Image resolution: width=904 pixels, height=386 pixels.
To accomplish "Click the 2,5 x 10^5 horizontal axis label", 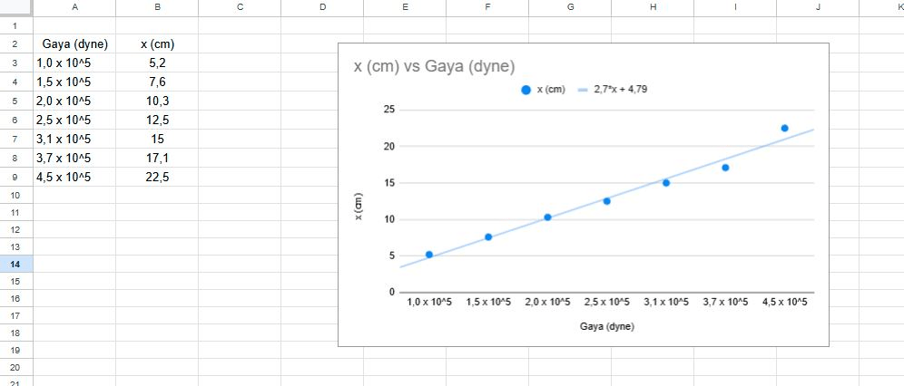I will click(607, 303).
